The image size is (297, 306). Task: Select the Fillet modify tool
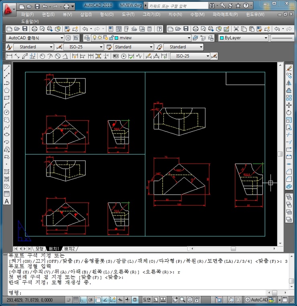pos(289,179)
